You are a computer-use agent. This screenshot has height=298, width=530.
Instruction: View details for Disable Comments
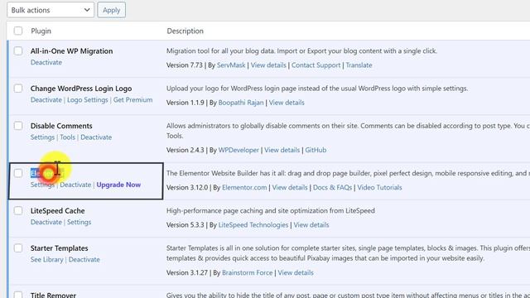point(282,150)
